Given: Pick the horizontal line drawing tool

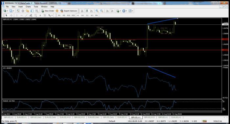Looking at the screenshot, I should tap(22, 15).
